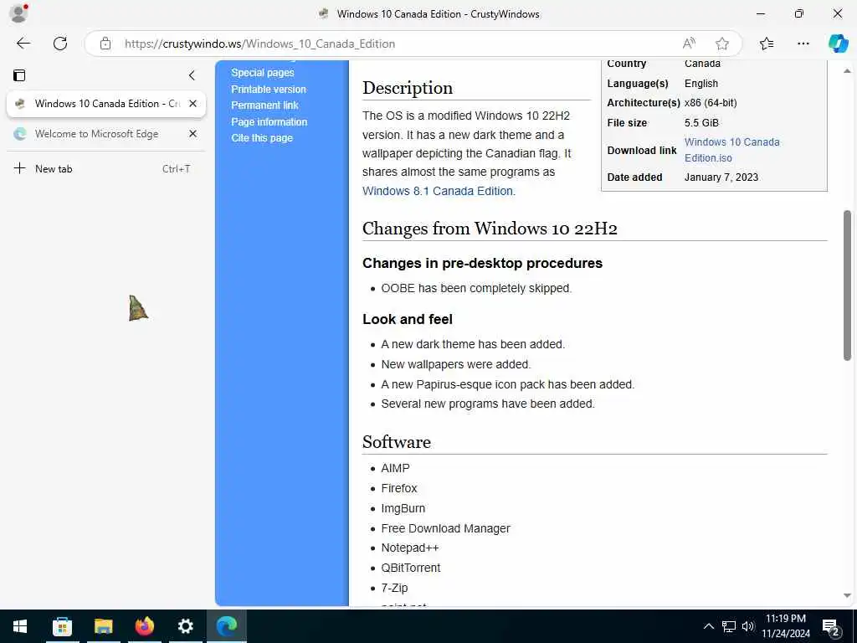Viewport: 857px width, 643px height.
Task: Click the 7-Zip list item
Action: click(x=394, y=589)
